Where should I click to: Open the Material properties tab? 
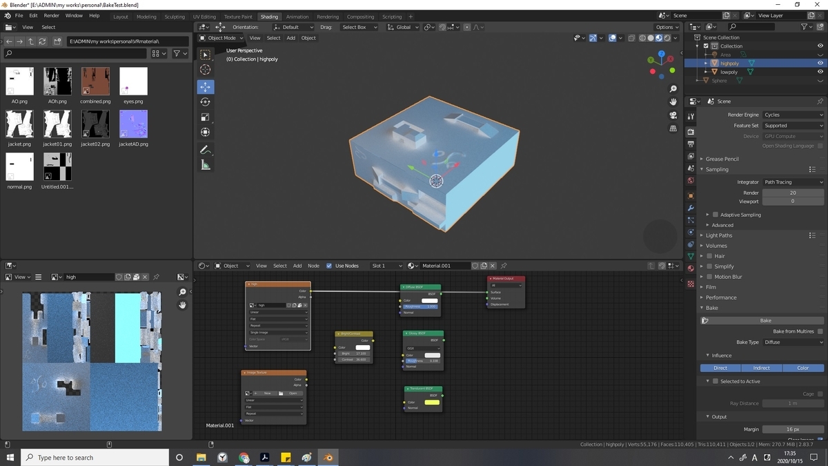coord(691,269)
